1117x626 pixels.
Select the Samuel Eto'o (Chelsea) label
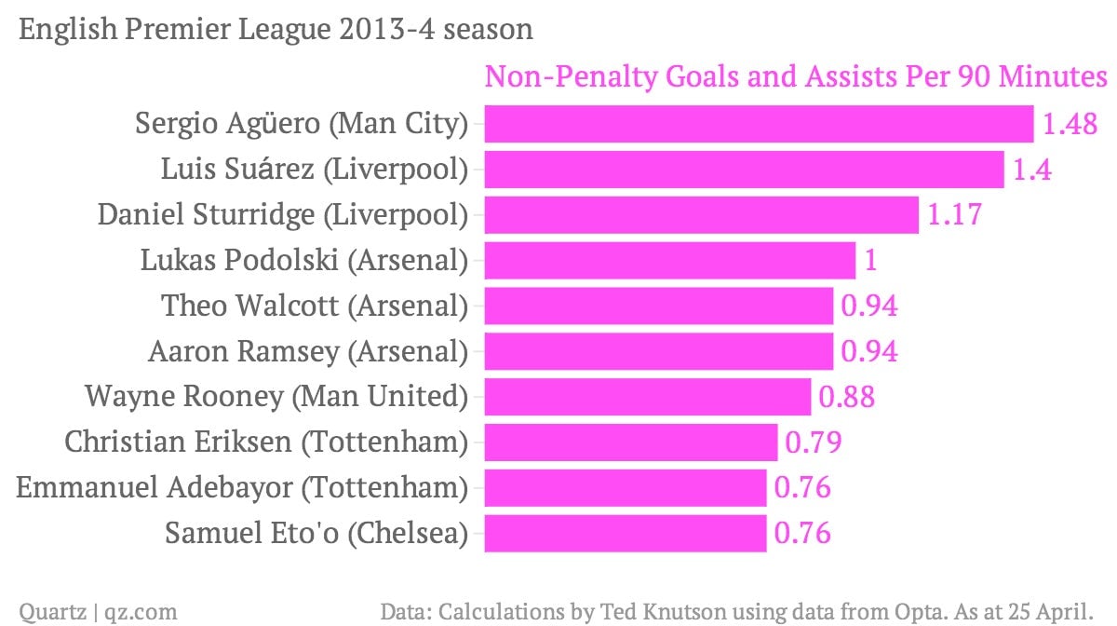click(316, 534)
